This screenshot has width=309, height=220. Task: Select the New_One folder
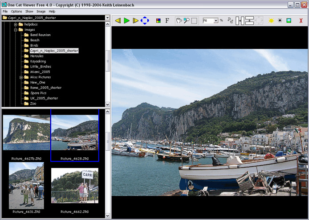click(x=38, y=83)
